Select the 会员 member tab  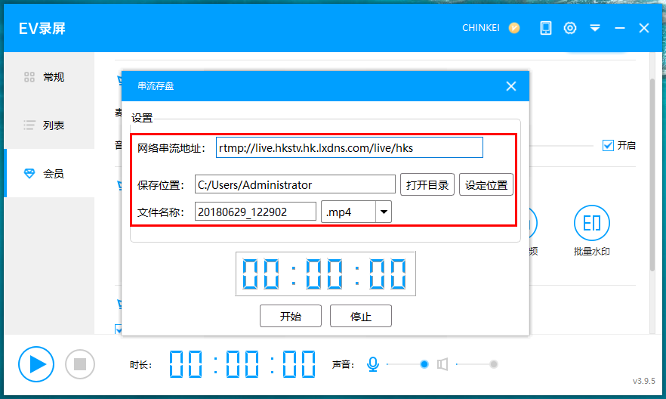pos(49,174)
